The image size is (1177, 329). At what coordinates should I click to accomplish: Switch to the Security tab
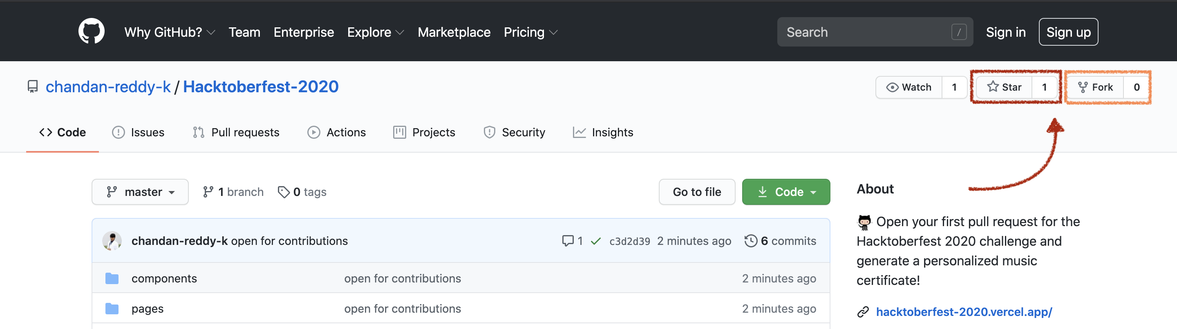click(514, 132)
